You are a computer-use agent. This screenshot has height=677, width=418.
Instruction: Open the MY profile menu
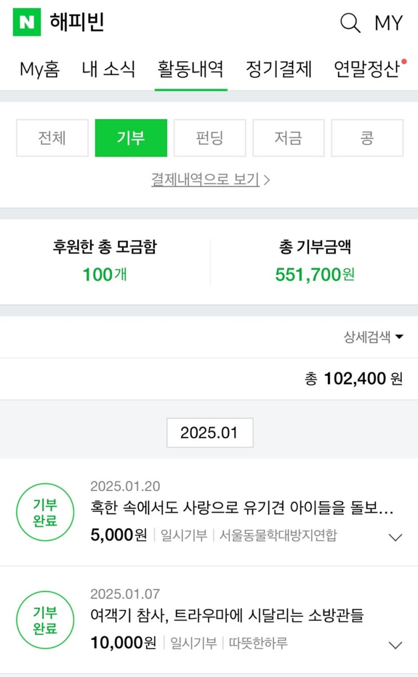pyautogui.click(x=389, y=23)
